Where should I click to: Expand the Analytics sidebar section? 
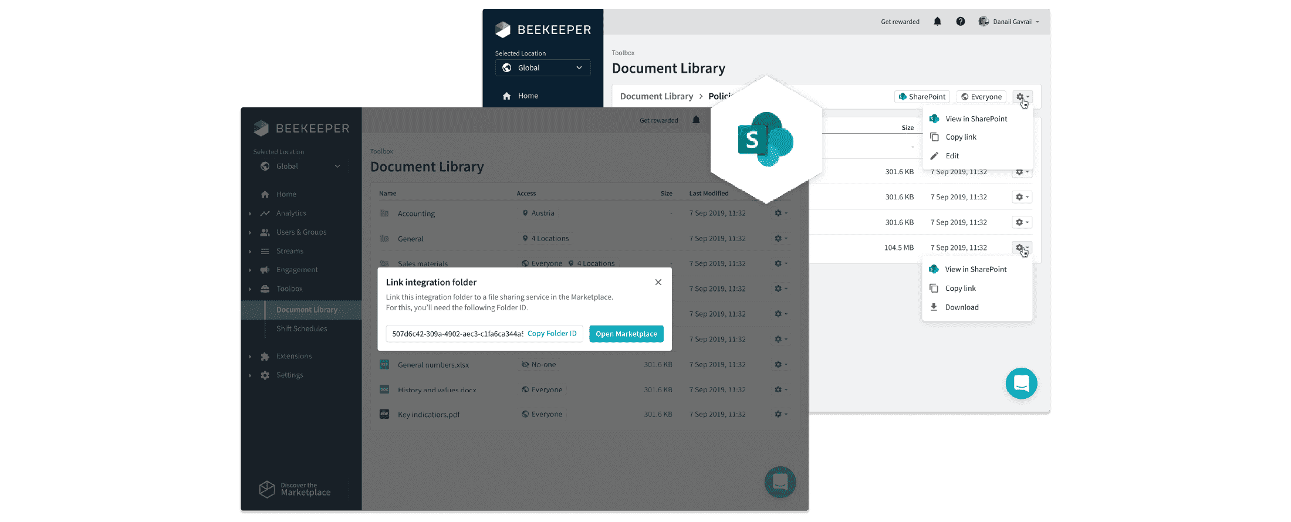click(250, 213)
